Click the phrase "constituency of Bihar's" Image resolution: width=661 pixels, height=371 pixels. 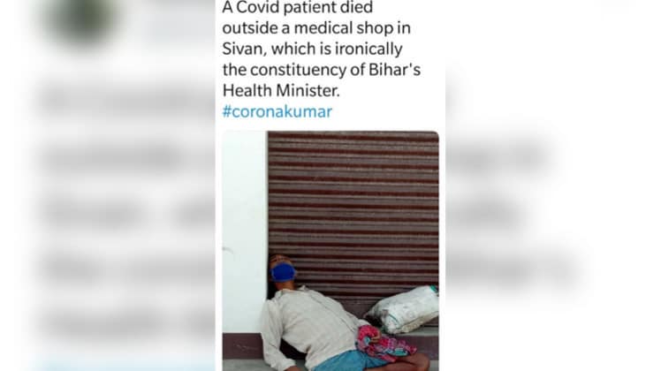335,70
